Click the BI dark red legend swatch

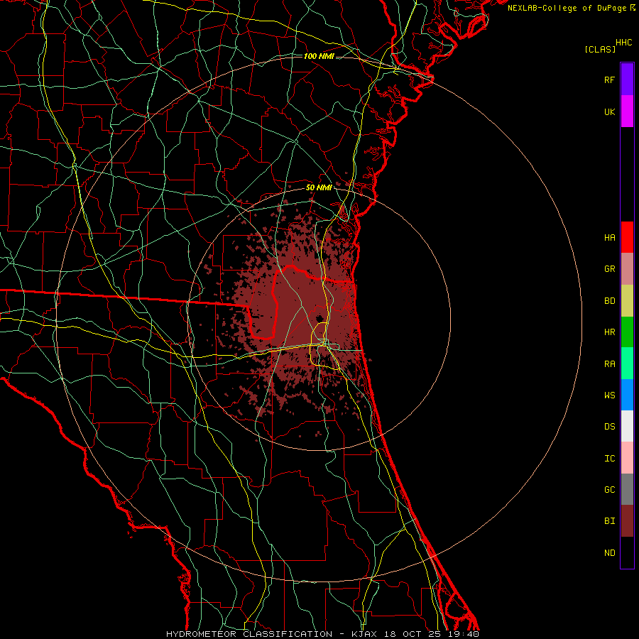pos(627,521)
